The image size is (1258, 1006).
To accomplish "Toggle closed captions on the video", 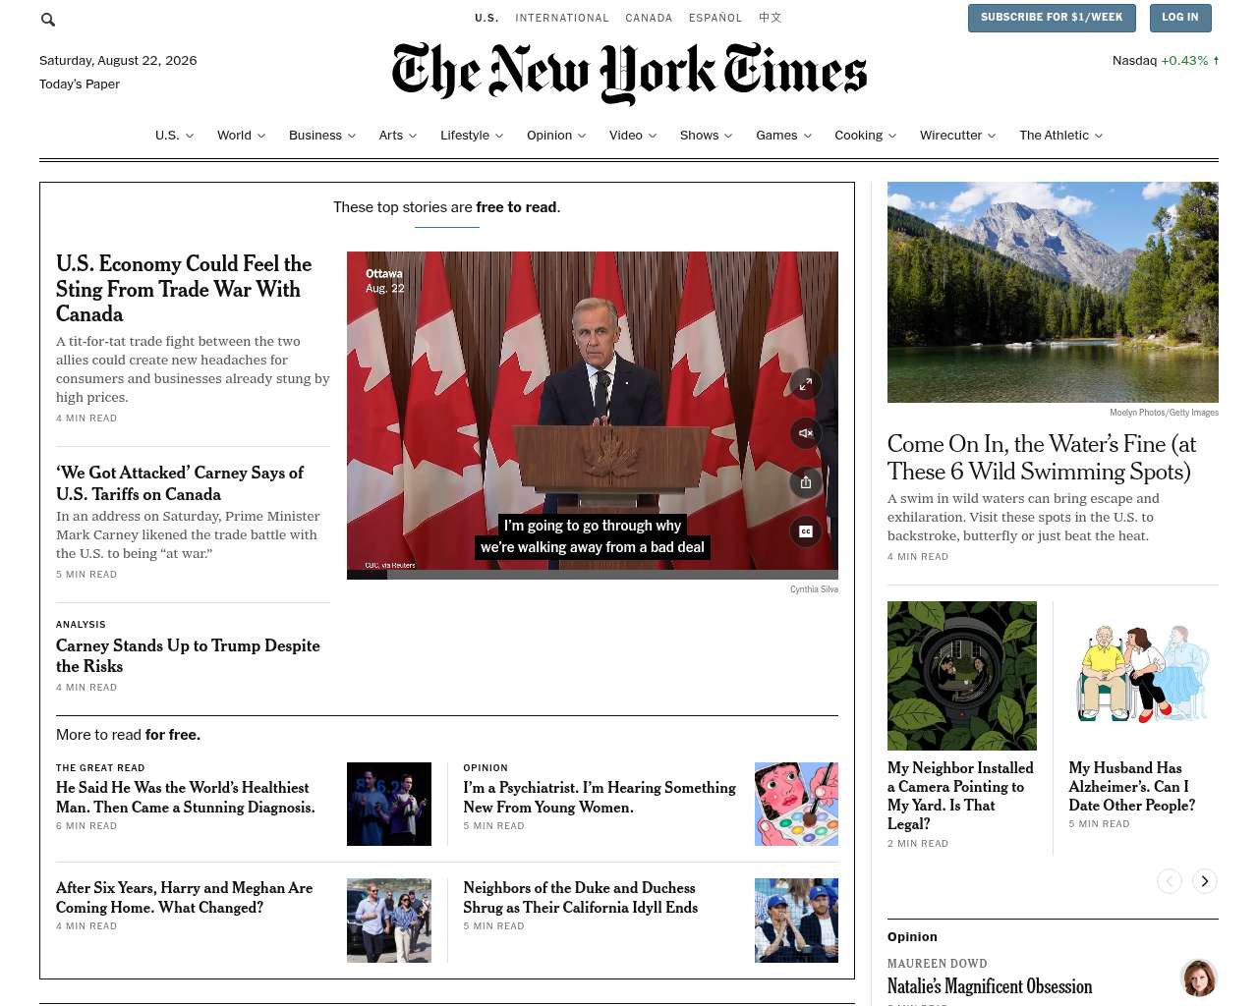I will coord(805,531).
